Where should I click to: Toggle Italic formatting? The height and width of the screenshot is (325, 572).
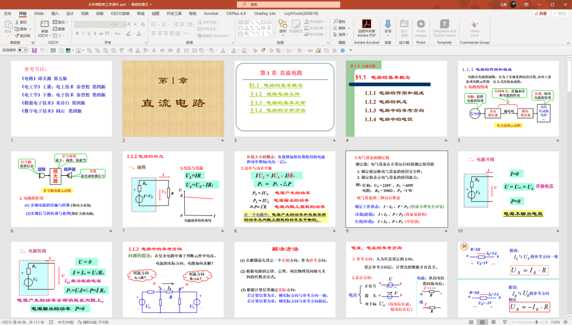[83, 33]
